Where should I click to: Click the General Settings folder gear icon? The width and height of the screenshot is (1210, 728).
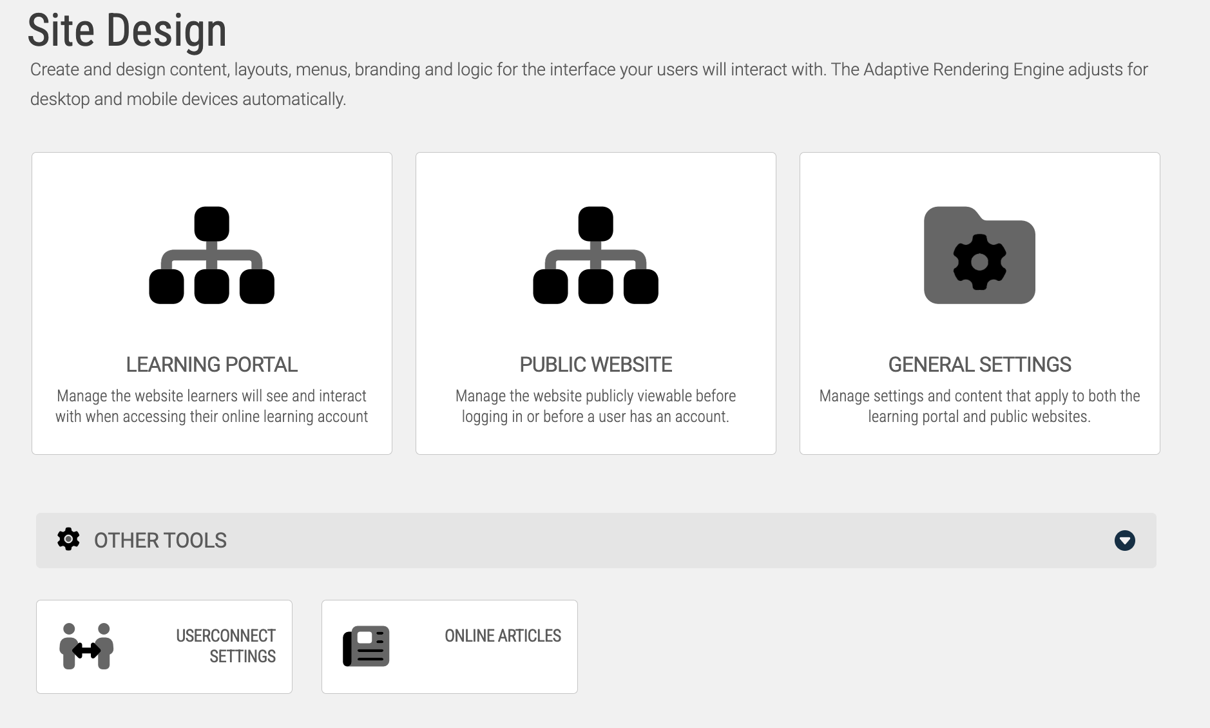point(979,255)
